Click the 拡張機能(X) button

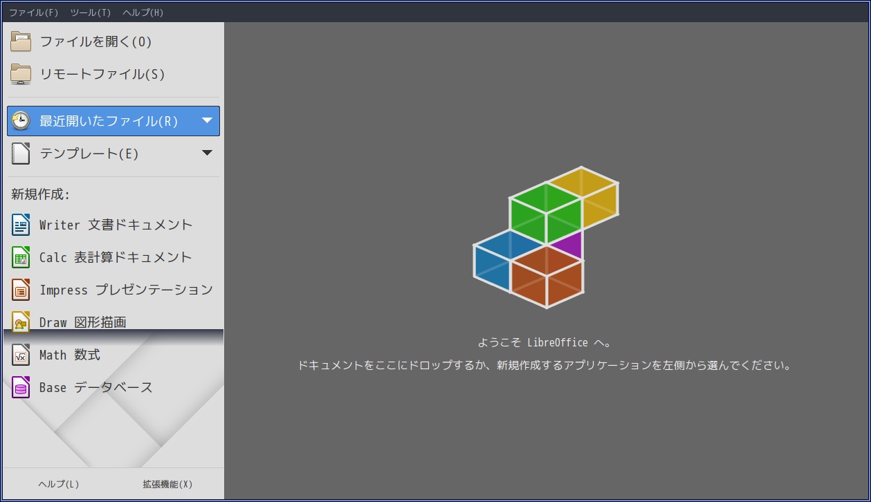pyautogui.click(x=167, y=484)
